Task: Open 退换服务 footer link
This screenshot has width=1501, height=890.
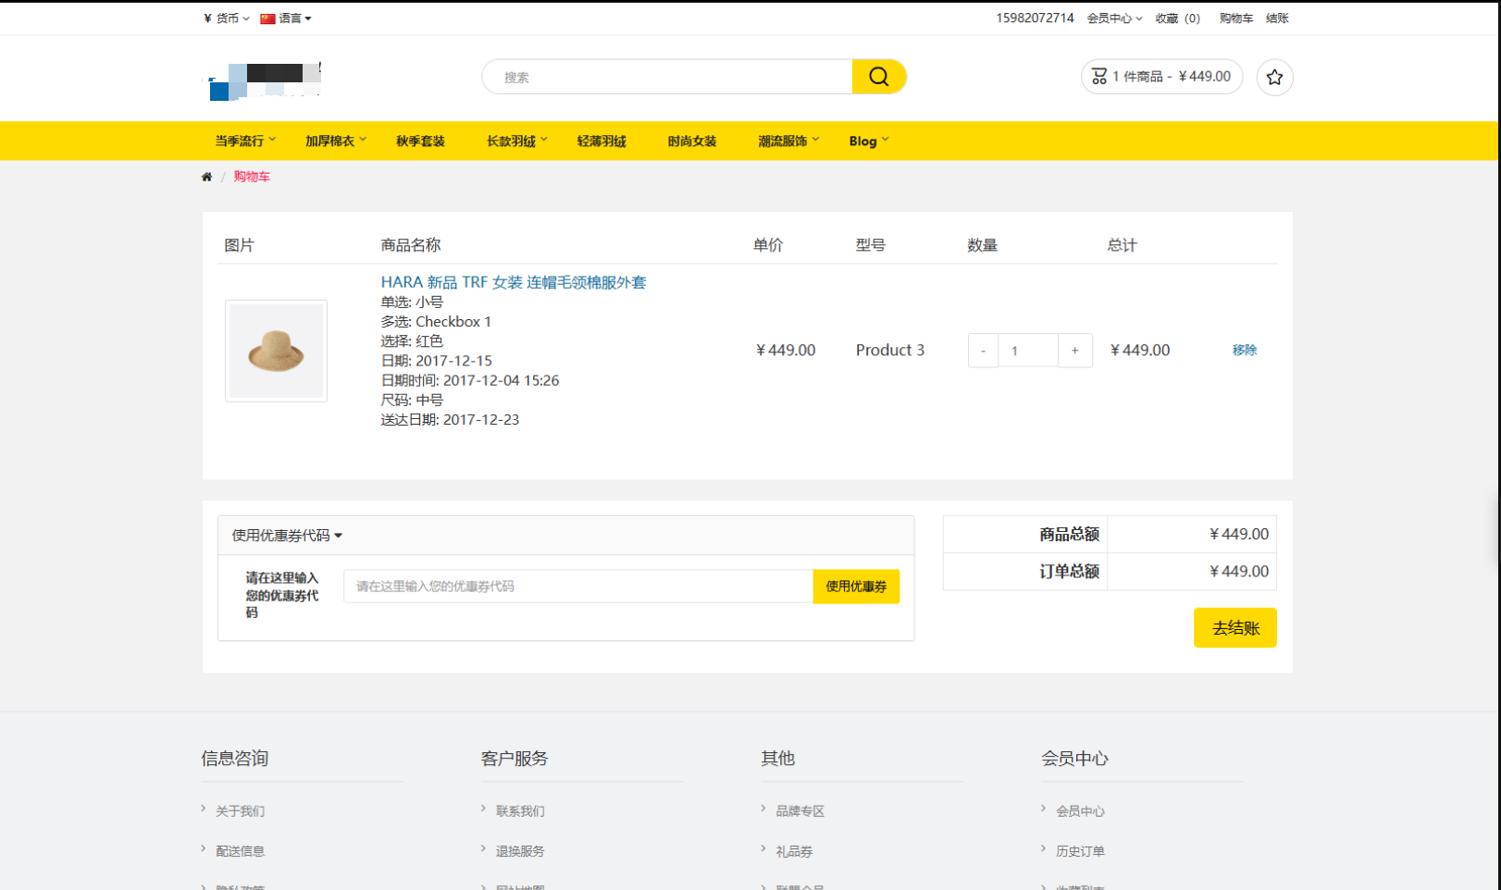Action: 520,851
